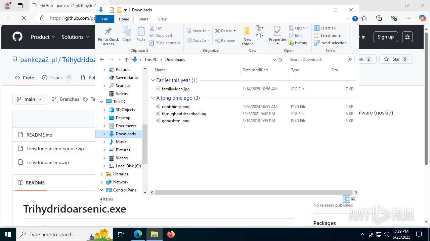This screenshot has height=241, width=430.
Task: Open Firefox from taskbar
Action: click(x=171, y=234)
